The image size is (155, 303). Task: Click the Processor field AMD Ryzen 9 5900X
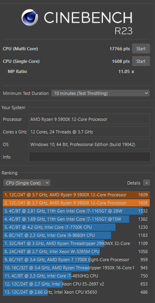[90, 119]
